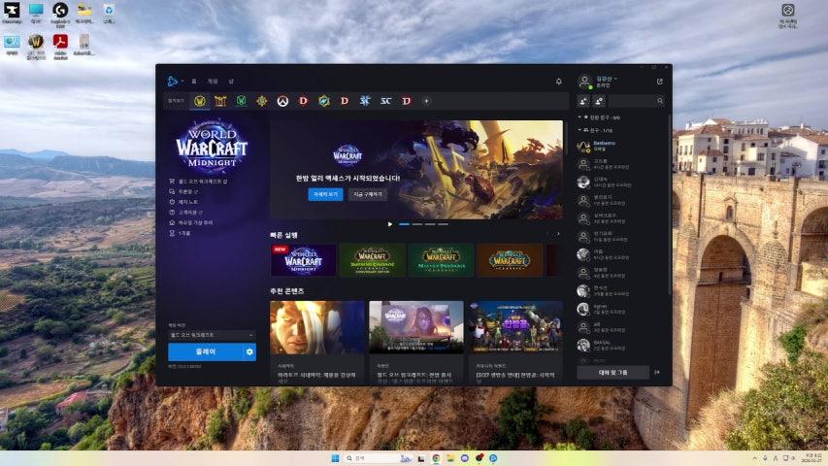Click the Overwatch icon in the game bar
This screenshot has width=828, height=466.
tap(282, 101)
